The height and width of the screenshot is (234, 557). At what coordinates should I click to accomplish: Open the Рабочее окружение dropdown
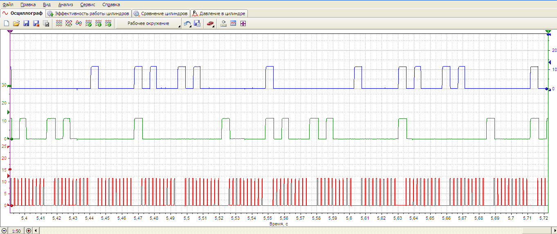(148, 24)
